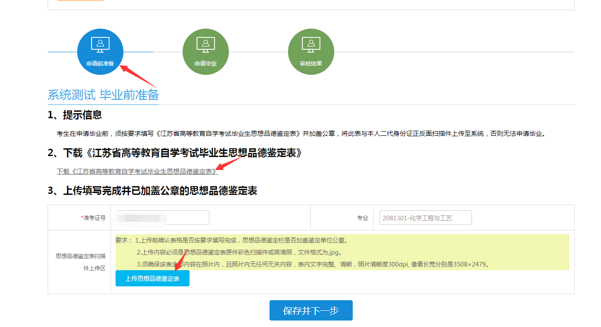This screenshot has height=327, width=601.
Task: Click the 上传思想品德鉴定表 upload button
Action: coord(153,279)
